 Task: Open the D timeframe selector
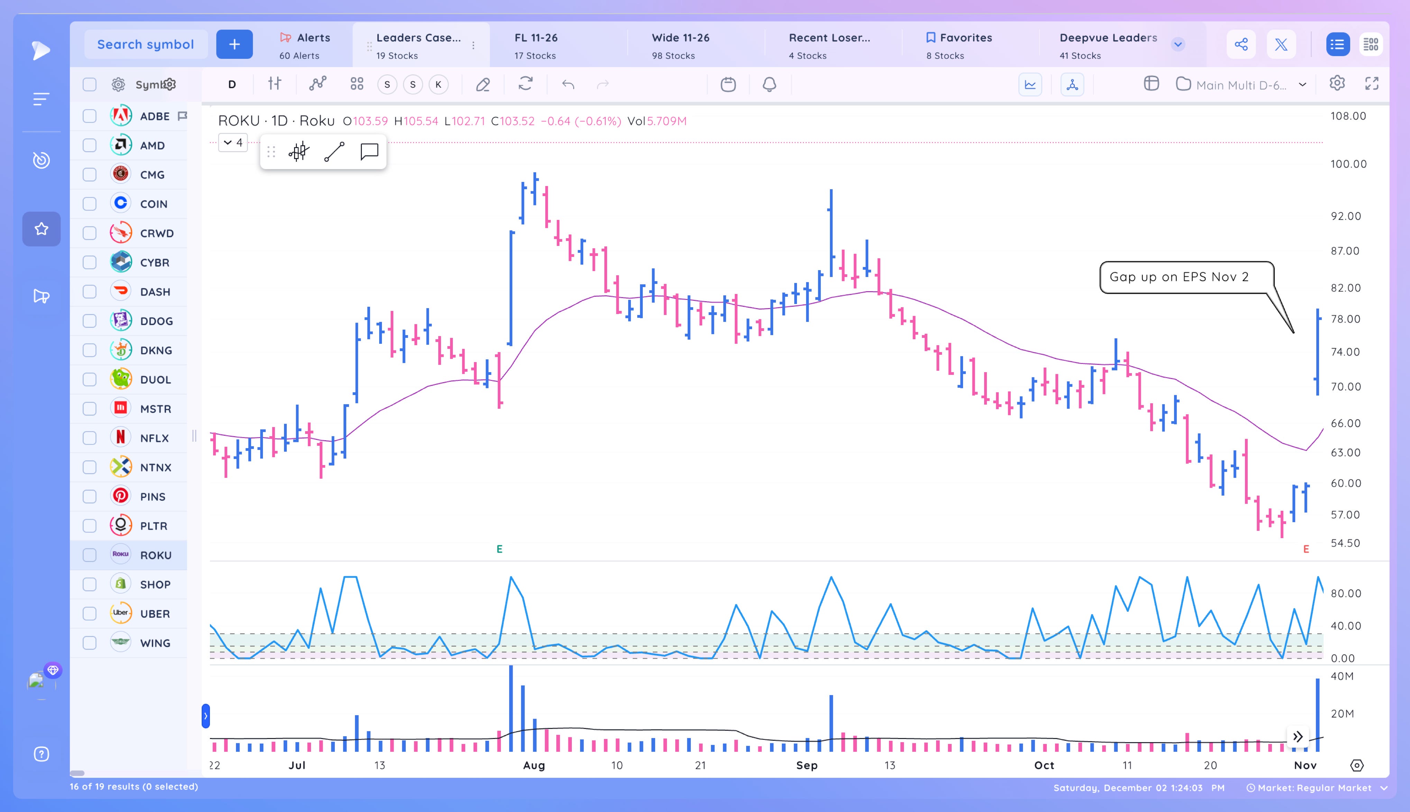pyautogui.click(x=232, y=85)
